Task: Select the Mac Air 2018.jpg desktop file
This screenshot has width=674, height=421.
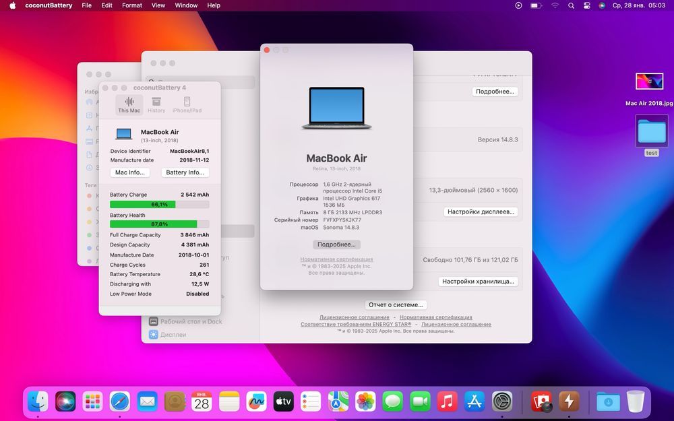Action: point(649,90)
